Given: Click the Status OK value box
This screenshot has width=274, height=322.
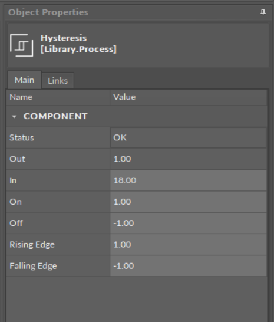Looking at the screenshot, I should (188, 137).
